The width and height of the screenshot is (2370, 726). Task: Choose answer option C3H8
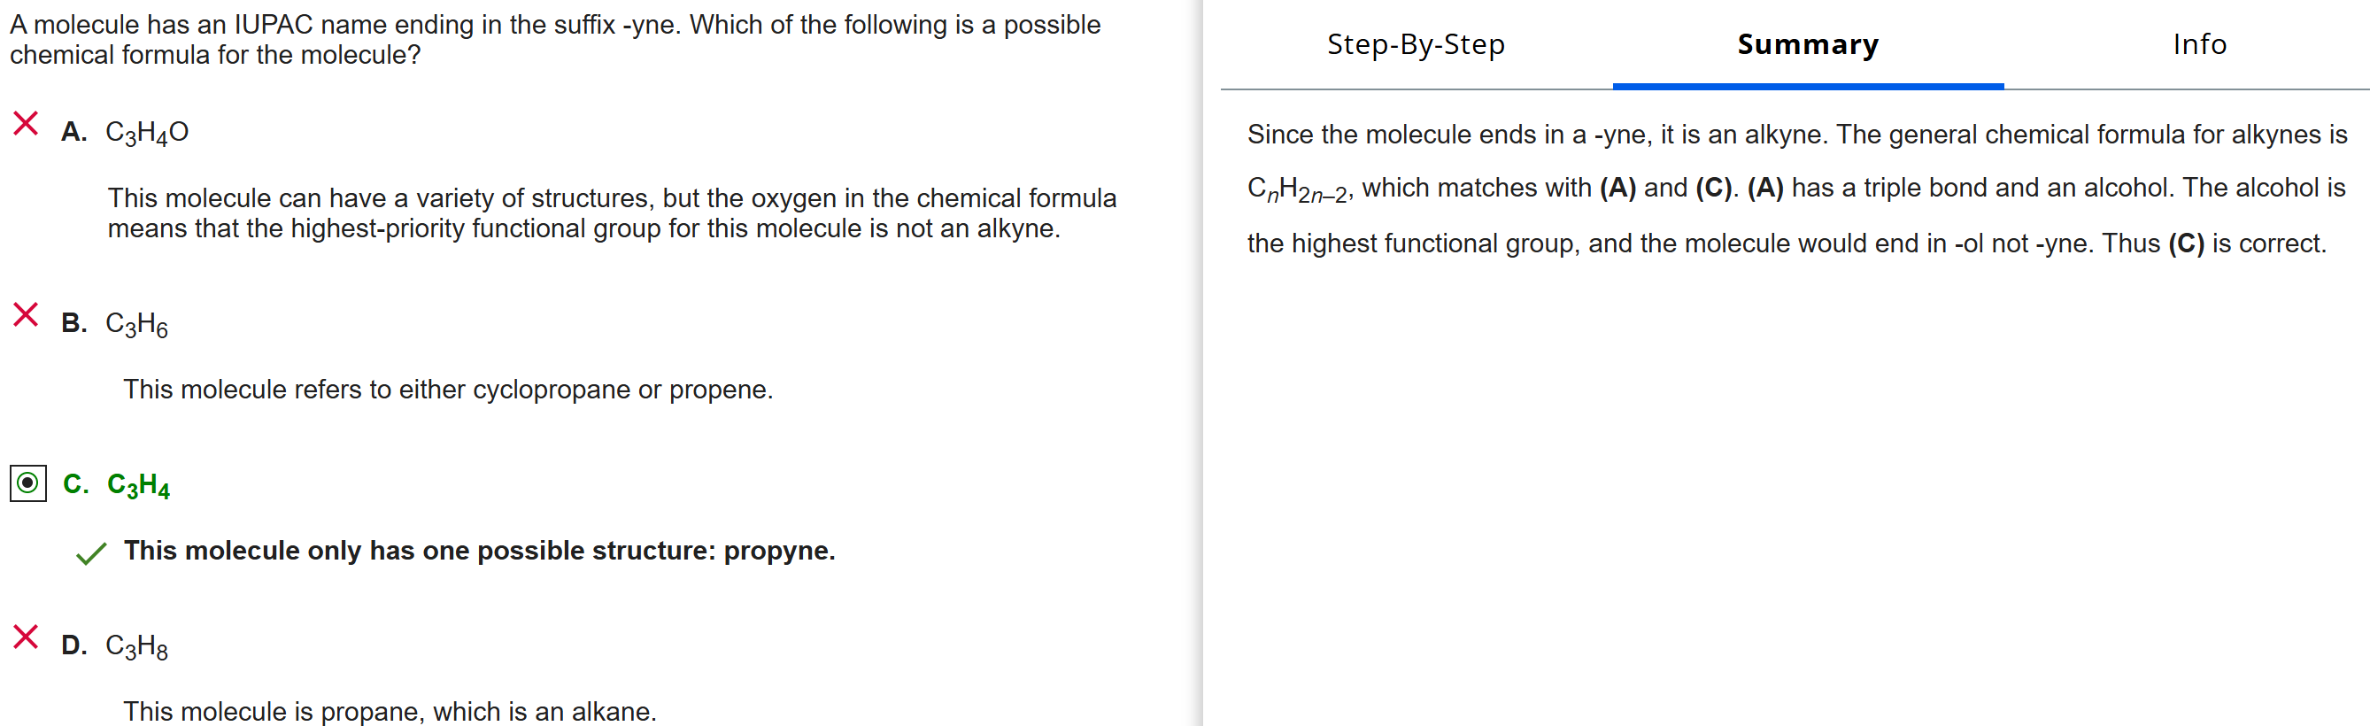point(137,646)
